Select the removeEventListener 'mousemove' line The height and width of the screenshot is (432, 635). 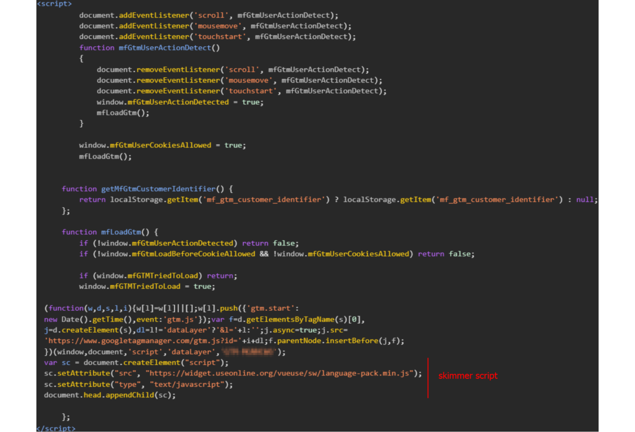239,80
